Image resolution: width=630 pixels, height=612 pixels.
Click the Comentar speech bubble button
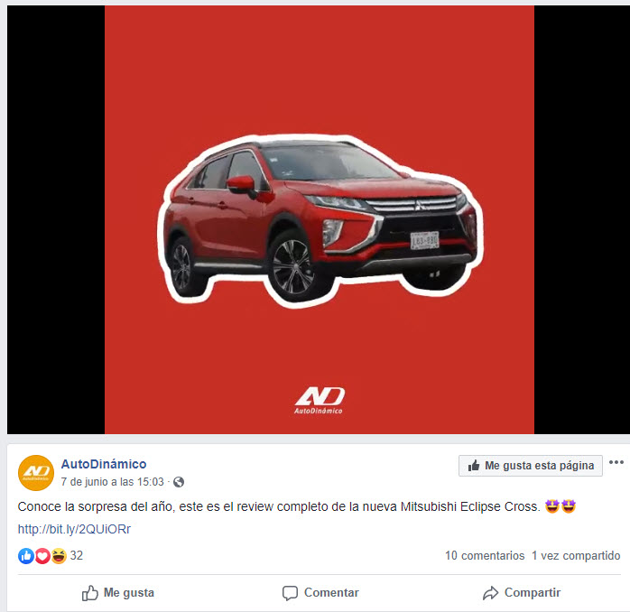tap(320, 593)
